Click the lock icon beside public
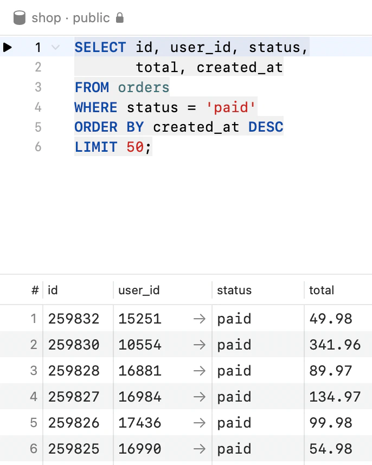This screenshot has width=372, height=465. pyautogui.click(x=119, y=18)
